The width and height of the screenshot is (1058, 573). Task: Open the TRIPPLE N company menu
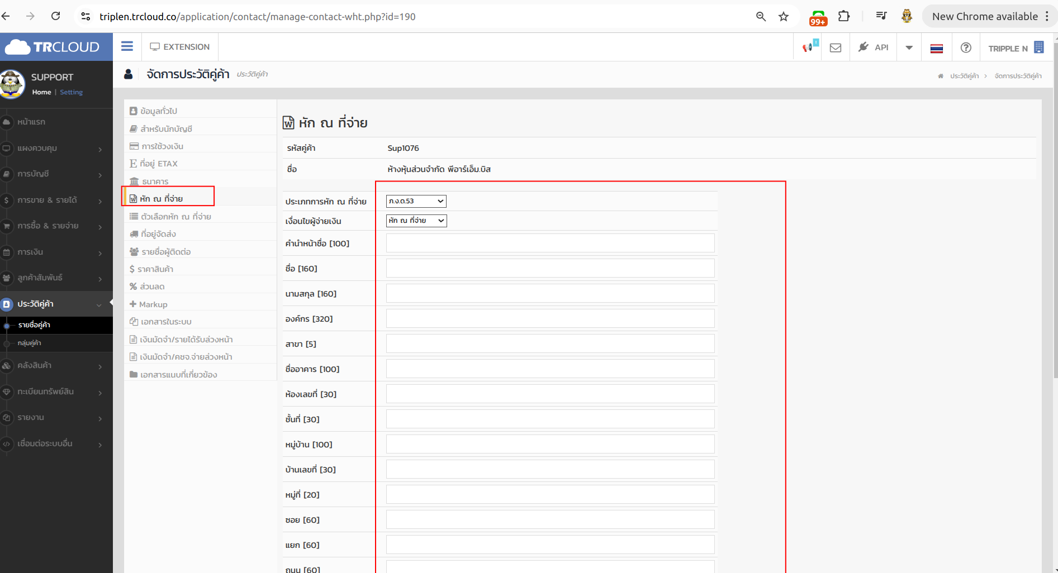1016,48
